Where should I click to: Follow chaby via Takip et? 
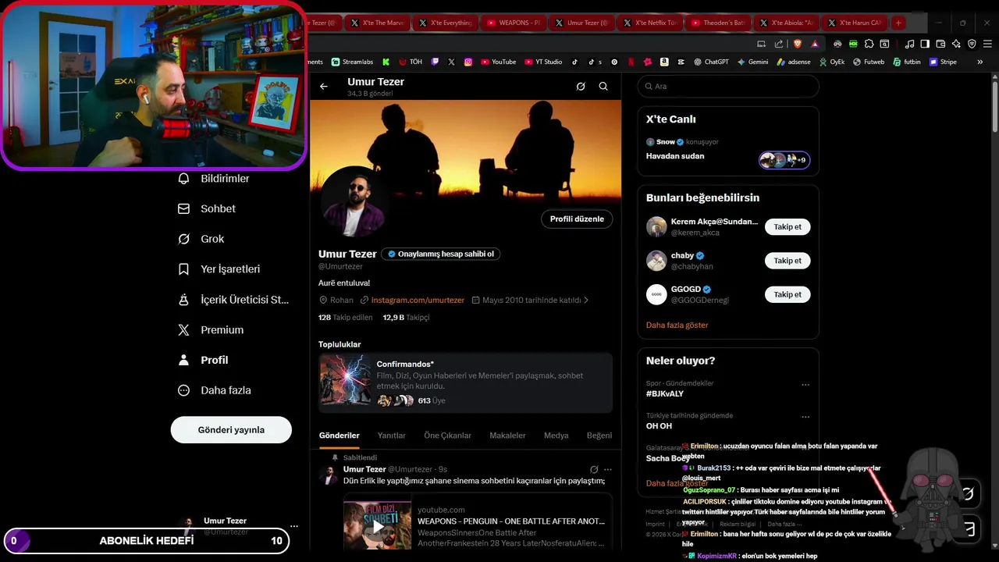coord(787,261)
